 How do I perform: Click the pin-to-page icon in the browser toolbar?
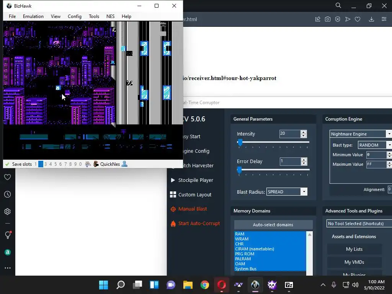(x=318, y=19)
